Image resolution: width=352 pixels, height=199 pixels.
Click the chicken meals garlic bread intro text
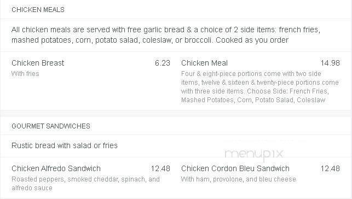pos(166,30)
